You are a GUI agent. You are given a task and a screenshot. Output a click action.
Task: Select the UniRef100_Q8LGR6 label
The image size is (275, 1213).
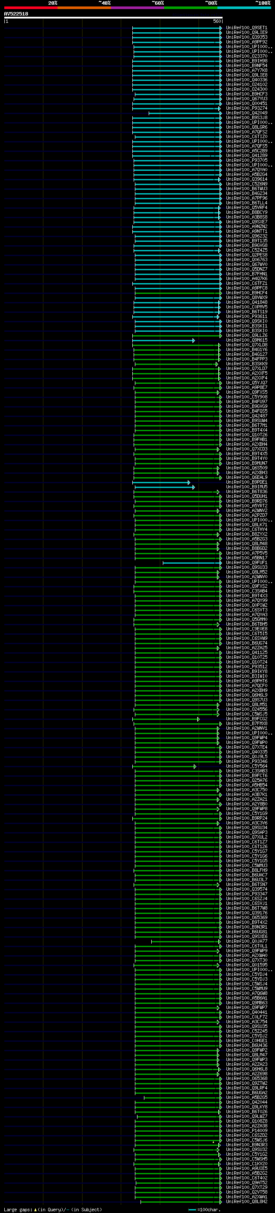[x=246, y=127]
